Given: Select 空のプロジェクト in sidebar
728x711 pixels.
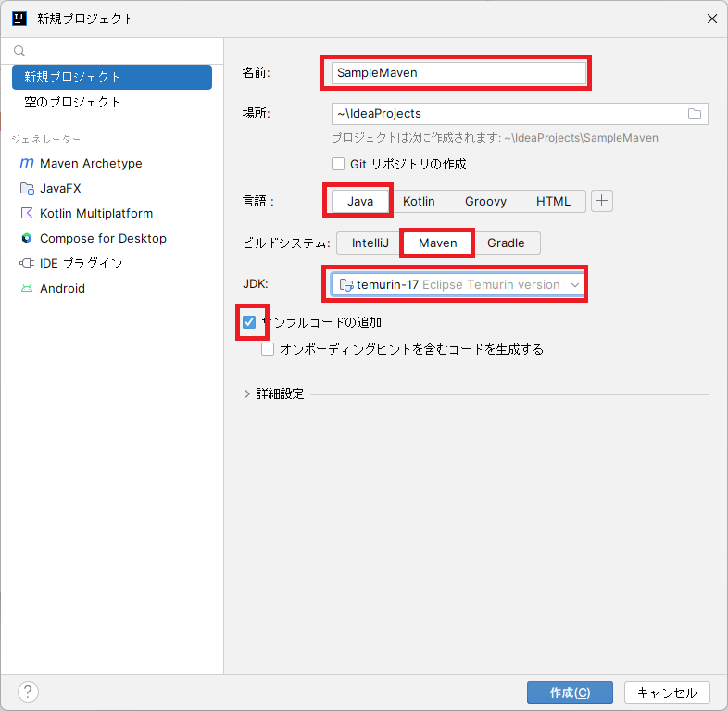Looking at the screenshot, I should click(x=112, y=102).
